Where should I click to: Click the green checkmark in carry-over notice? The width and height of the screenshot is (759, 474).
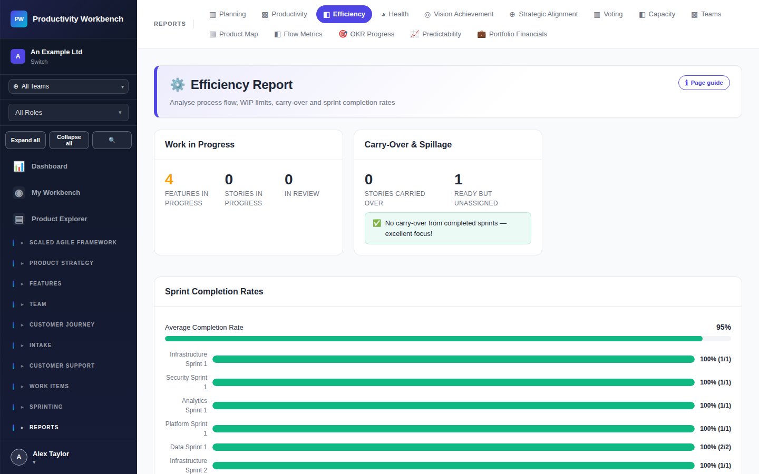(x=377, y=223)
